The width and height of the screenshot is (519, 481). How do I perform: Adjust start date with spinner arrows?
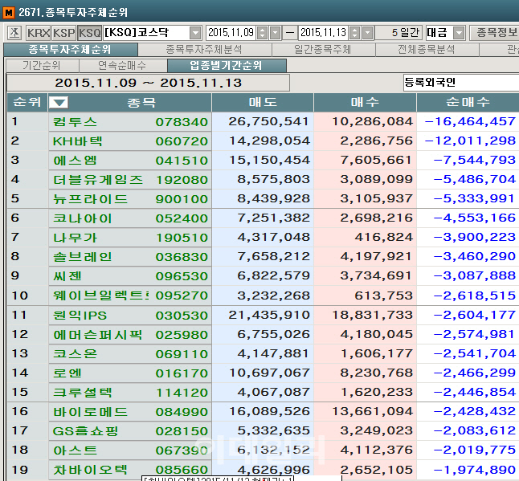pyautogui.click(x=263, y=33)
